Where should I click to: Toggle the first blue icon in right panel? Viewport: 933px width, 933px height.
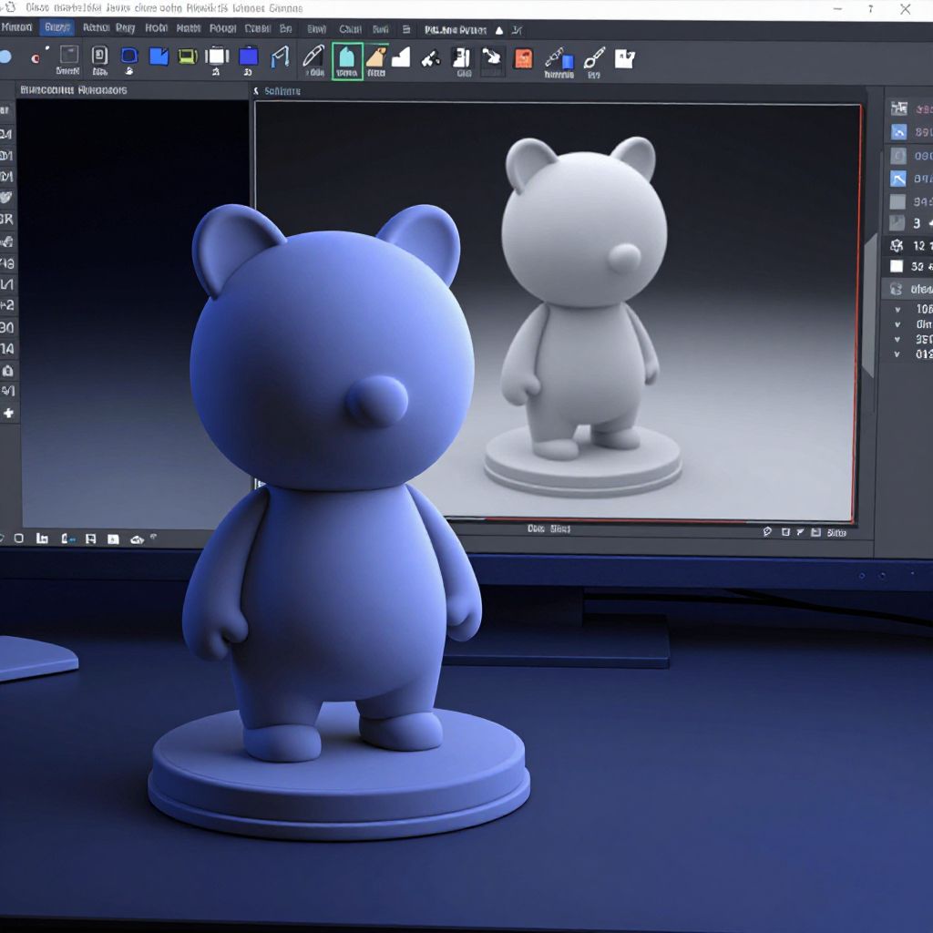(898, 132)
